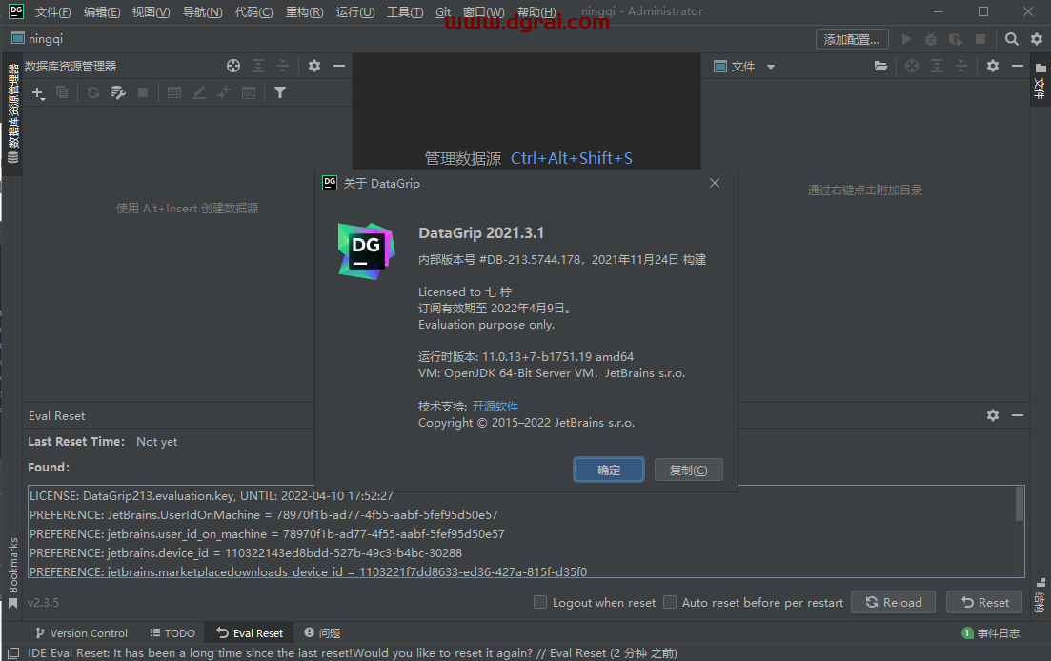This screenshot has height=661, width=1051.
Task: Expand all in database explorer header
Action: click(258, 66)
